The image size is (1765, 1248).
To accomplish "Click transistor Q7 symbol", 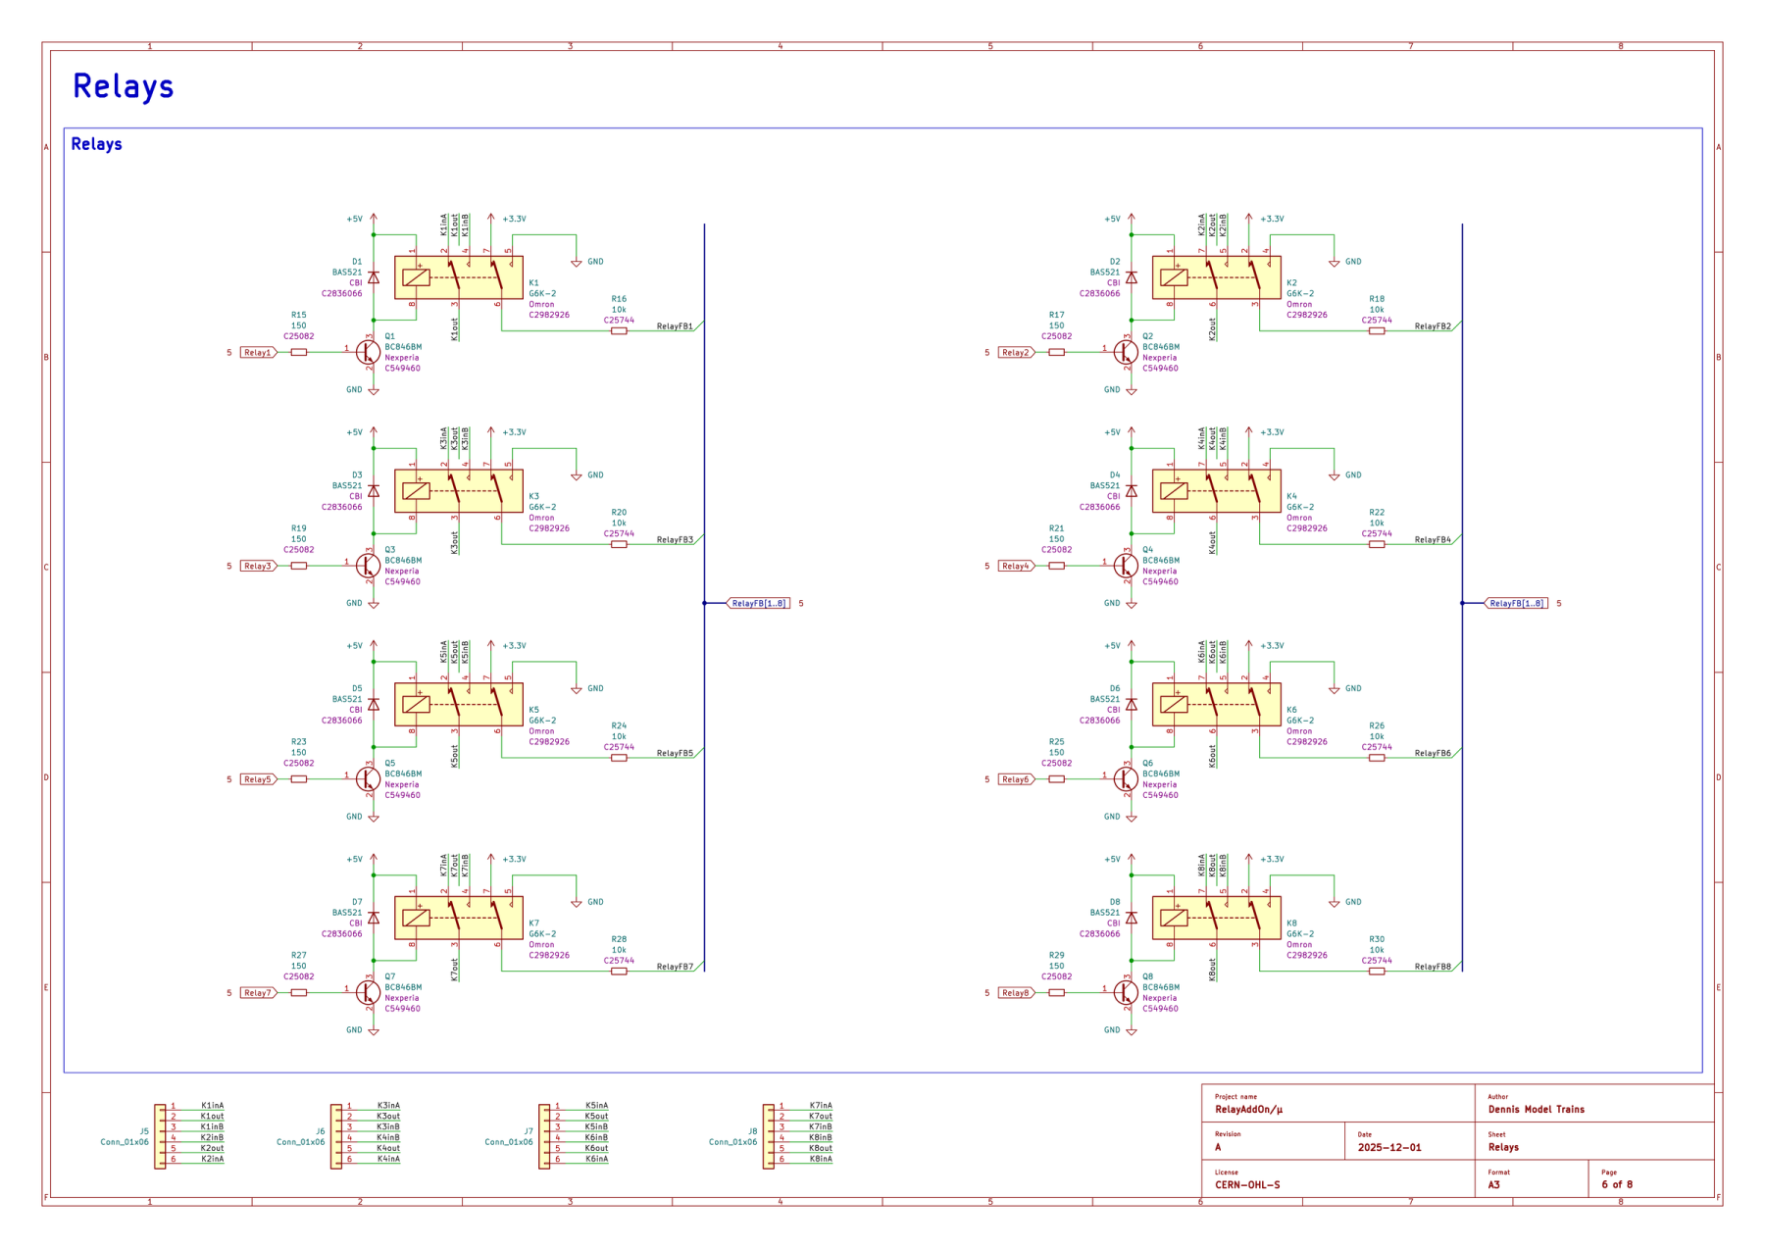I will pyautogui.click(x=369, y=992).
